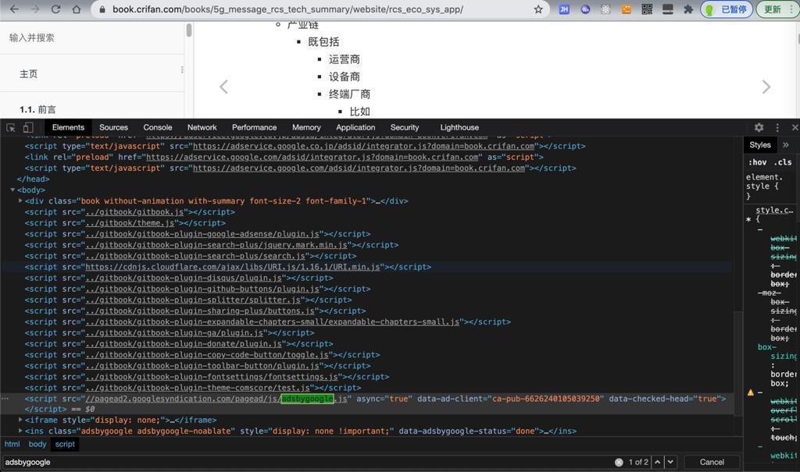The height and width of the screenshot is (472, 800).
Task: Go to next page with right chevron
Action: click(x=766, y=87)
